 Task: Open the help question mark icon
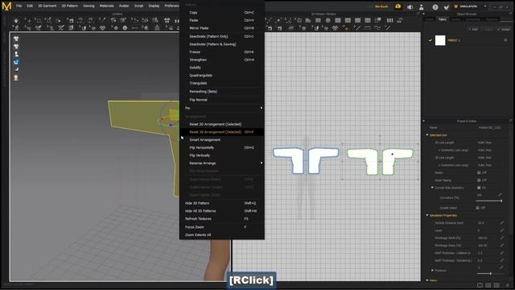435,7
